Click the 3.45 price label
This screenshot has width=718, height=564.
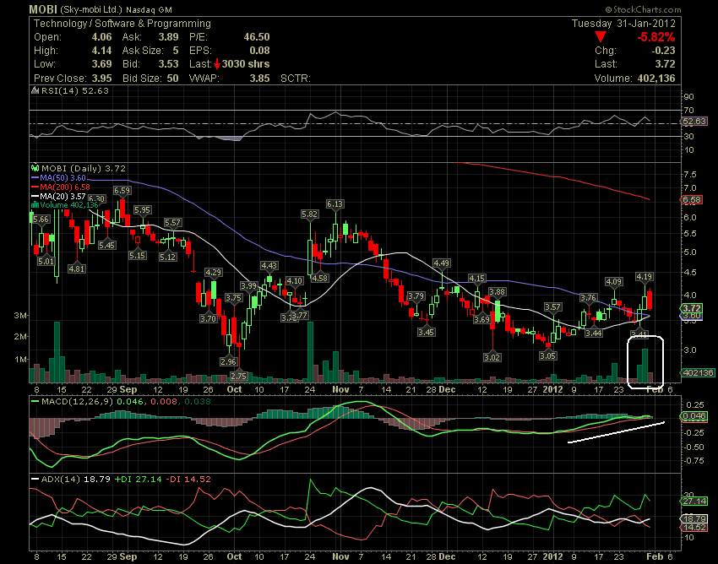coord(426,332)
